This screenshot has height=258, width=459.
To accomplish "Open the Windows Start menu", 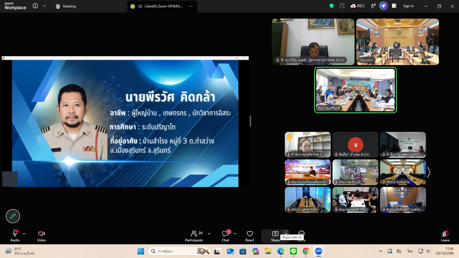I will 141,251.
